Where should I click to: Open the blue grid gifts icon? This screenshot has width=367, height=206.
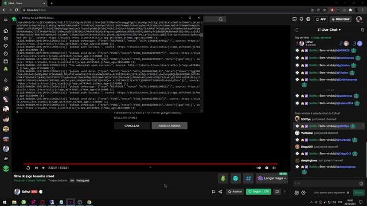(248, 179)
